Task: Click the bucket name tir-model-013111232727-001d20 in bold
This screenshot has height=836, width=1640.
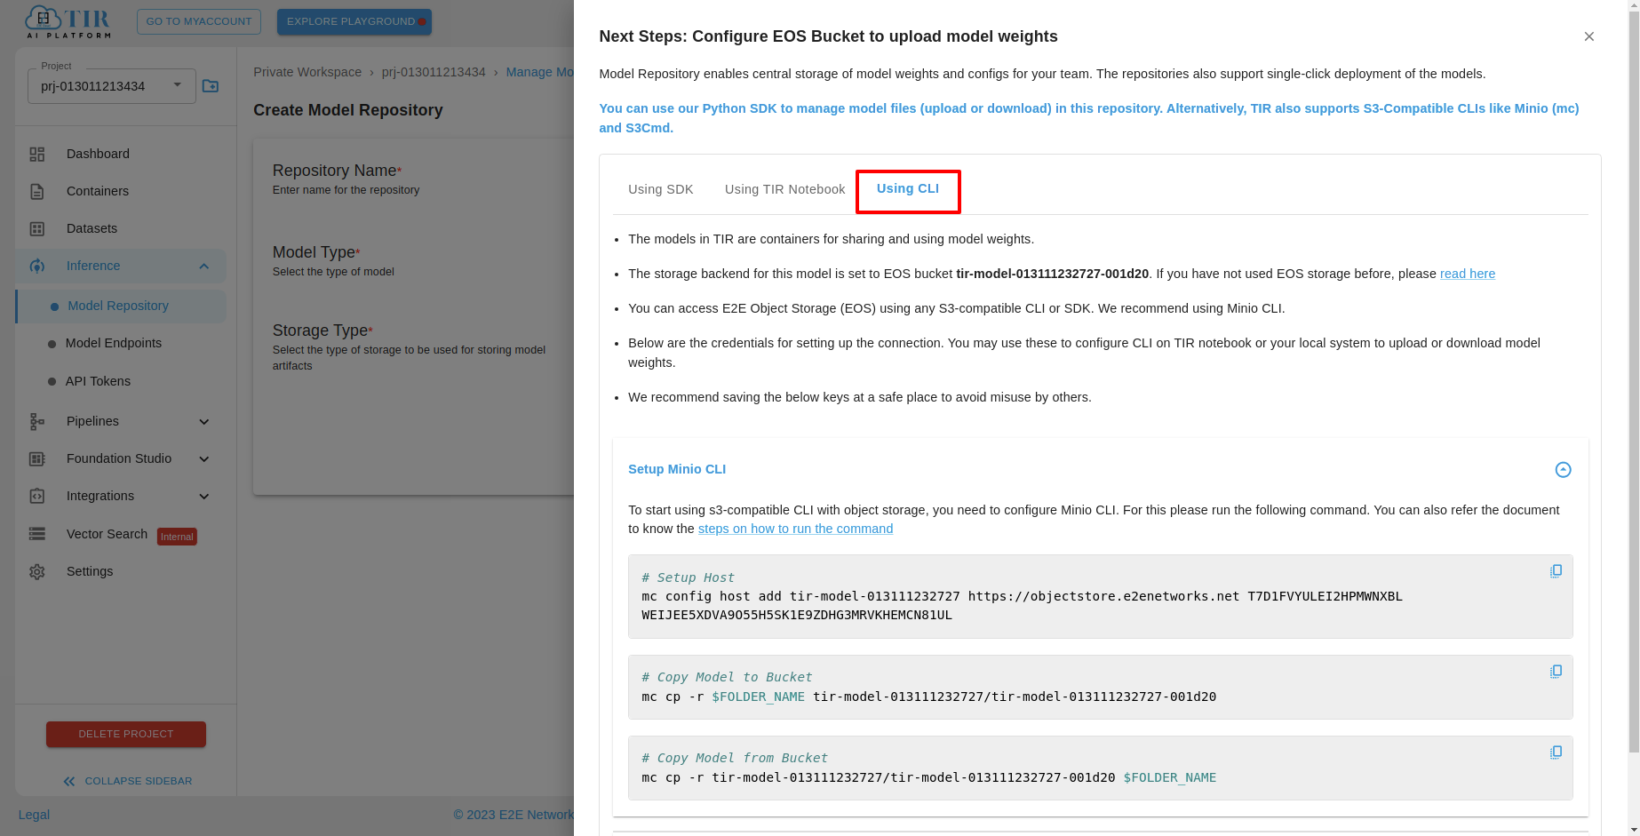Action: point(1053,274)
